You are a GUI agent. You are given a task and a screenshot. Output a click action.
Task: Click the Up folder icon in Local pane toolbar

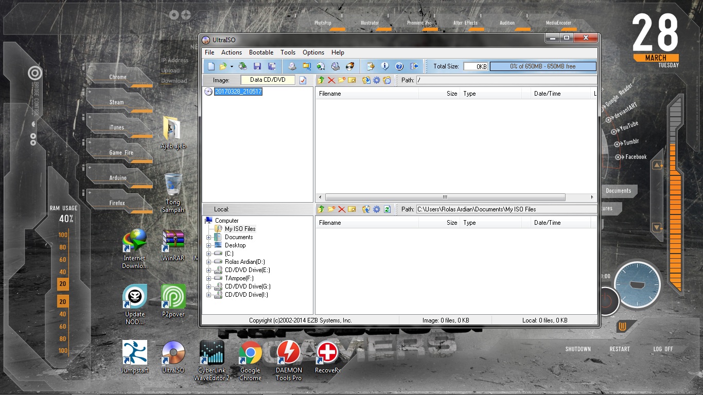(321, 209)
